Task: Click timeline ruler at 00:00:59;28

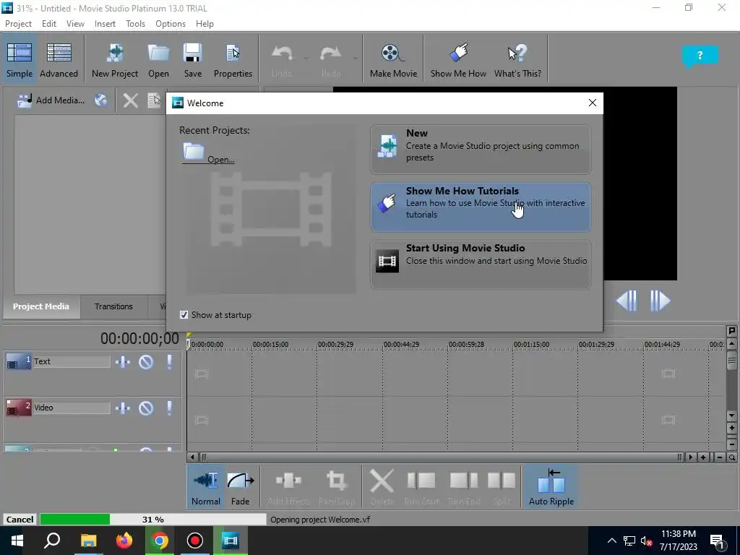Action: click(x=466, y=345)
